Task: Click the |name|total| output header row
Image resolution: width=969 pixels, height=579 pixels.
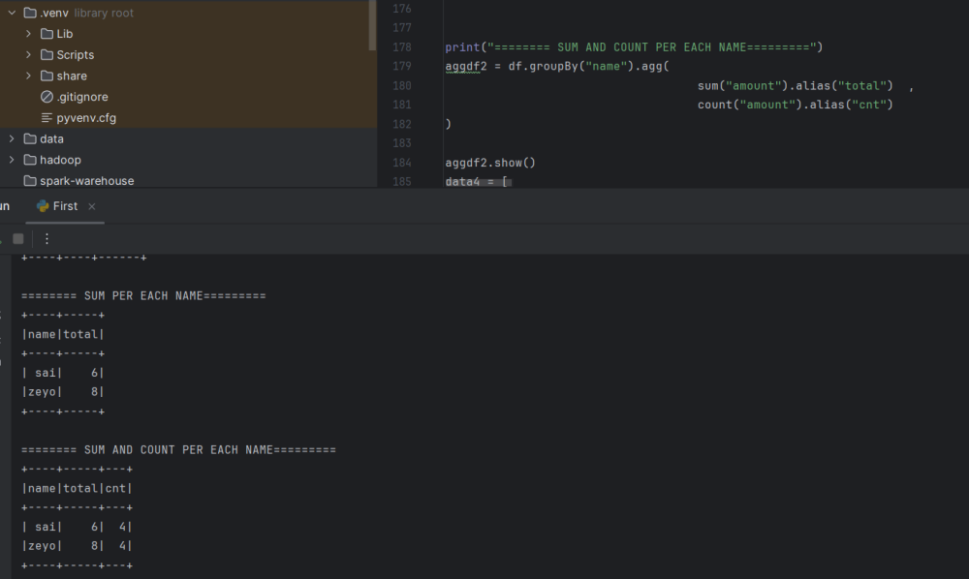Action: 63,334
